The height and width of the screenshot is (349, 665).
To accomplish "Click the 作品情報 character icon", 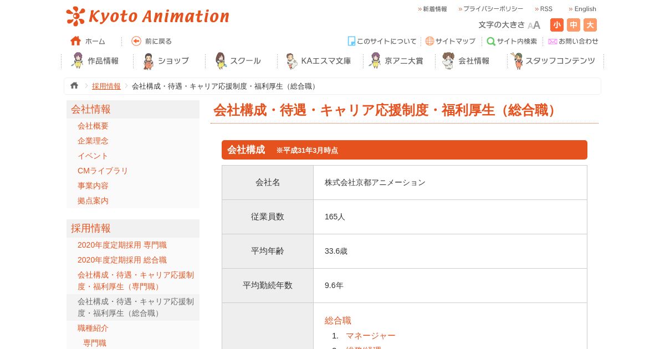I will pyautogui.click(x=78, y=60).
